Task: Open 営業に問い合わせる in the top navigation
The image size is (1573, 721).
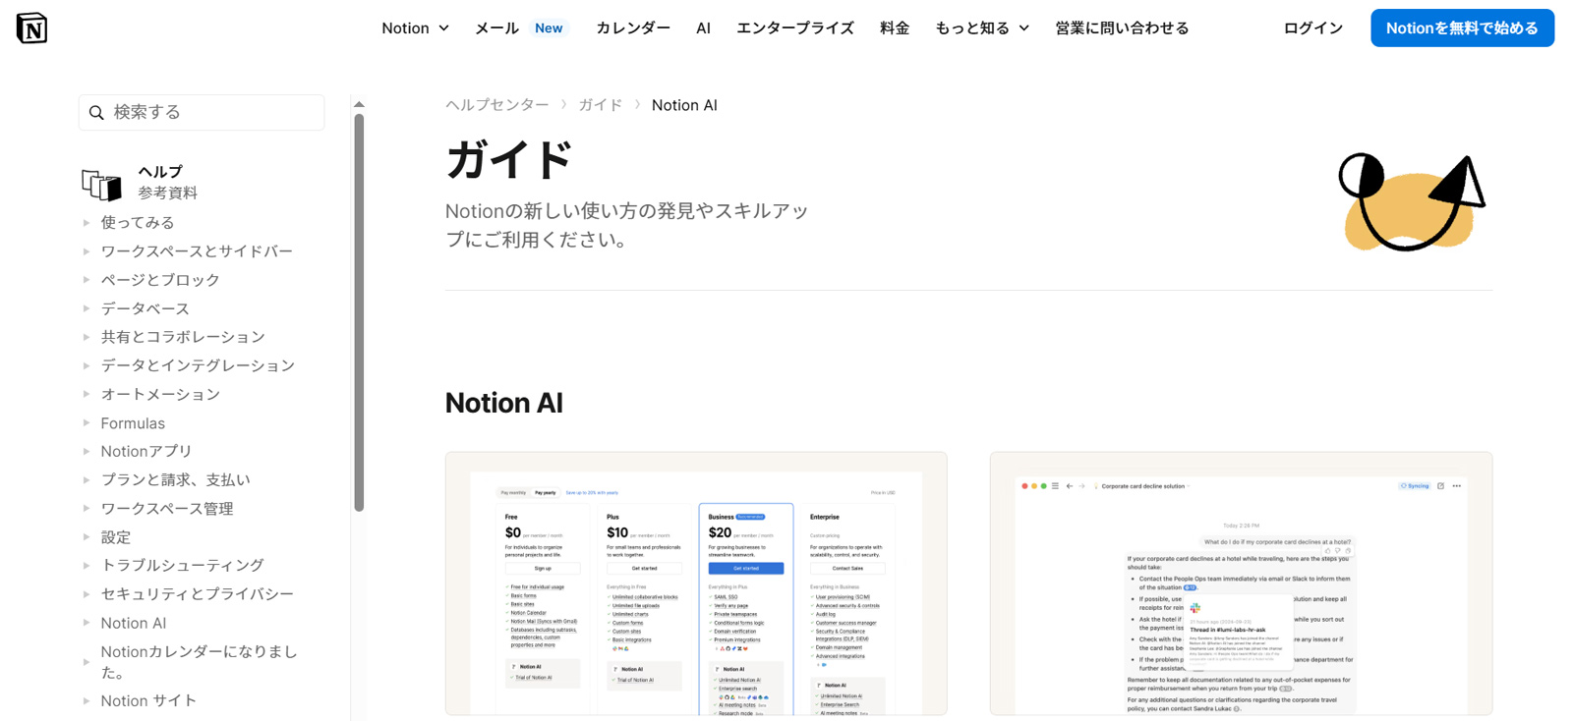Action: click(x=1122, y=28)
